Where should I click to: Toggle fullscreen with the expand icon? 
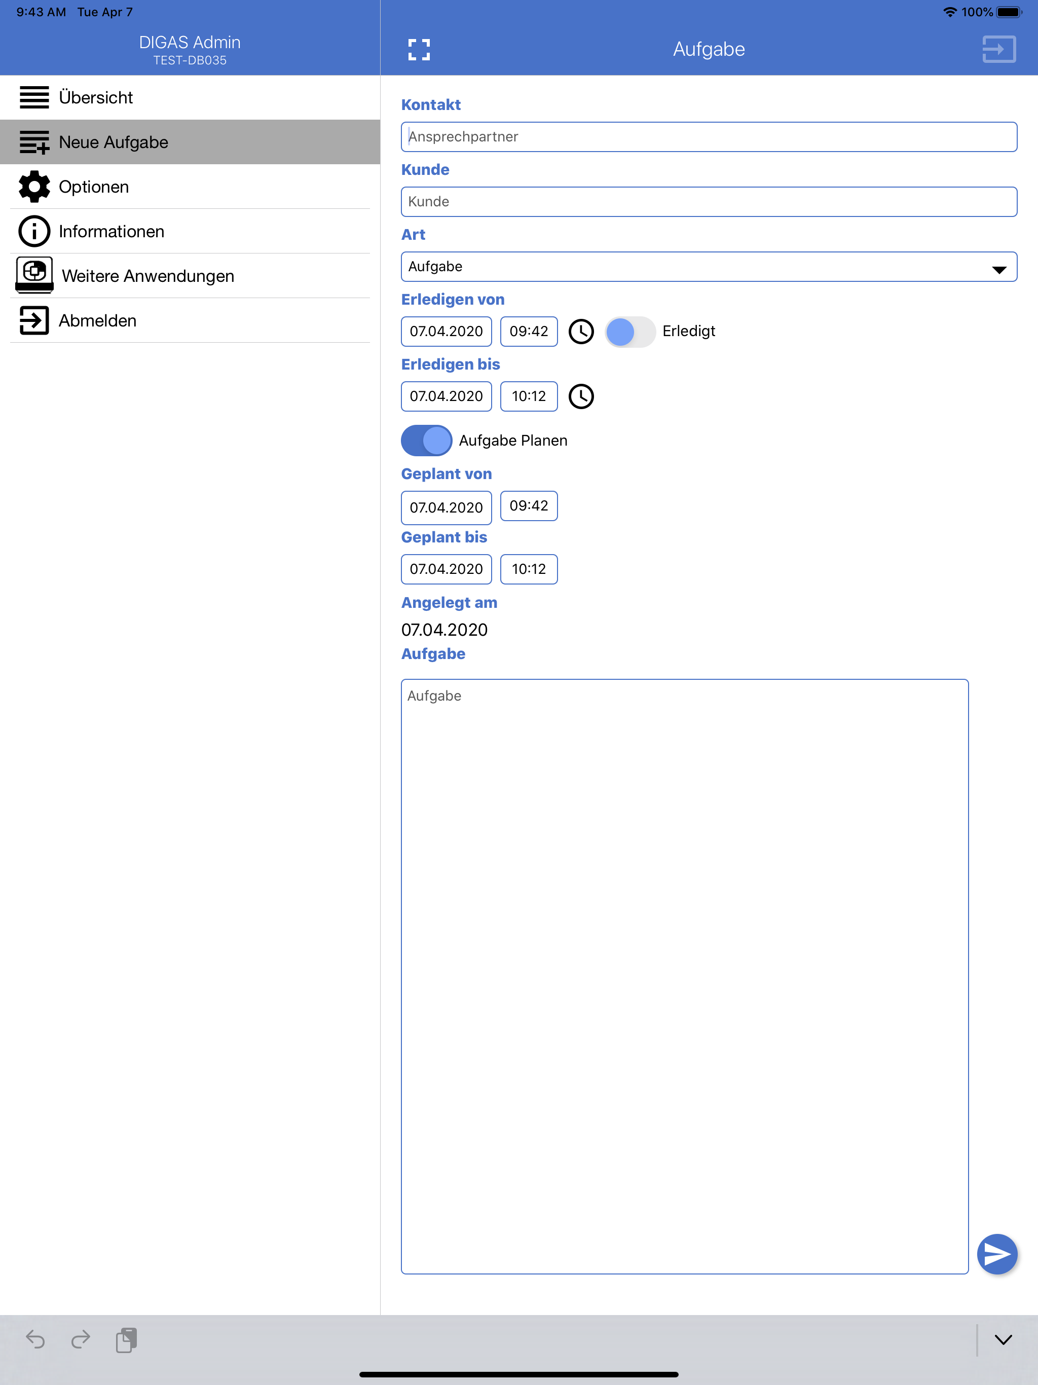[419, 50]
